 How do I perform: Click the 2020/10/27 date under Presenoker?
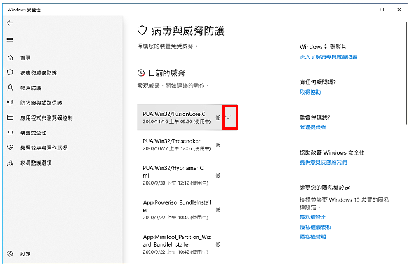click(x=177, y=148)
